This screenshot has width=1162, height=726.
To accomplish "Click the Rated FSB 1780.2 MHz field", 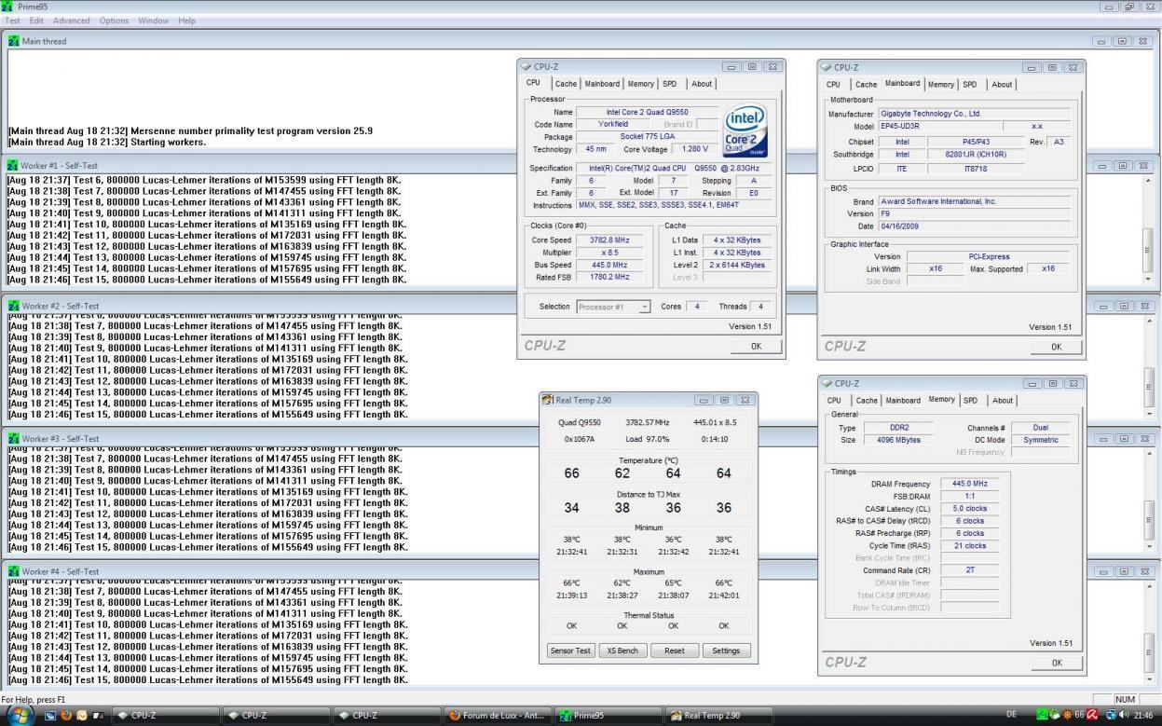I will 609,277.
